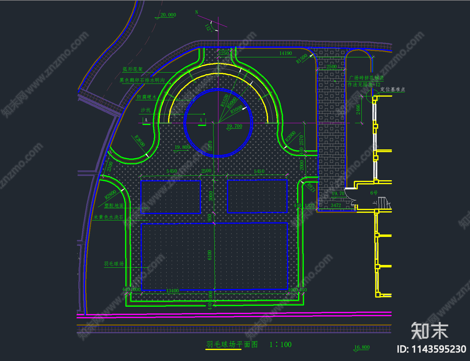Image resolution: width=470 pixels, height=361 pixels.
Task: Select the 塑胶地面 annotation
Action: 114,206
